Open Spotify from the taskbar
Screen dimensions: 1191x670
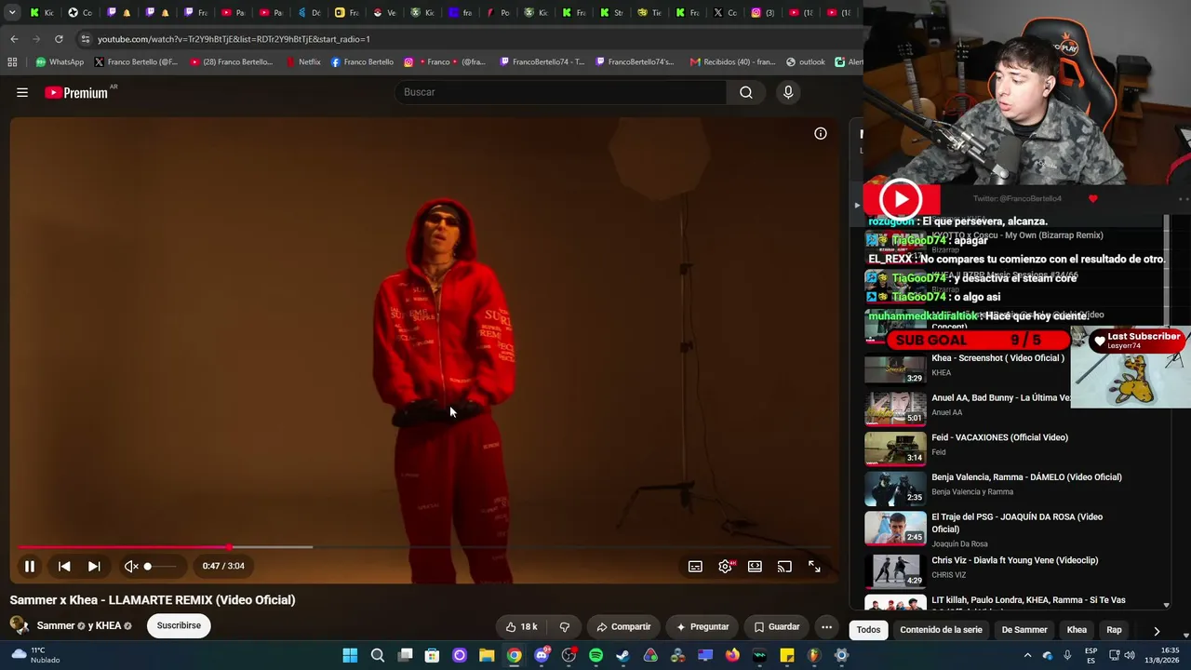tap(595, 655)
